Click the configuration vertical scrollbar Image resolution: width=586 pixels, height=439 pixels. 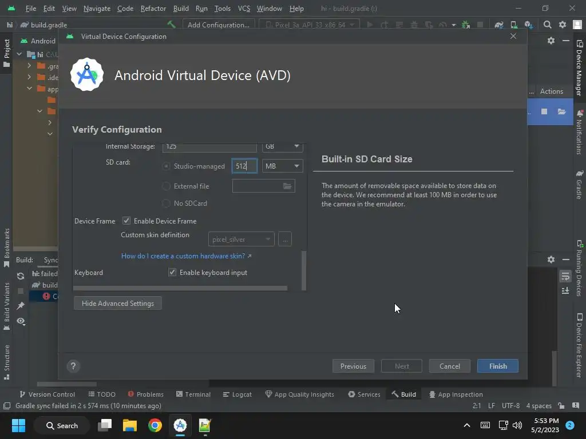pyautogui.click(x=304, y=270)
